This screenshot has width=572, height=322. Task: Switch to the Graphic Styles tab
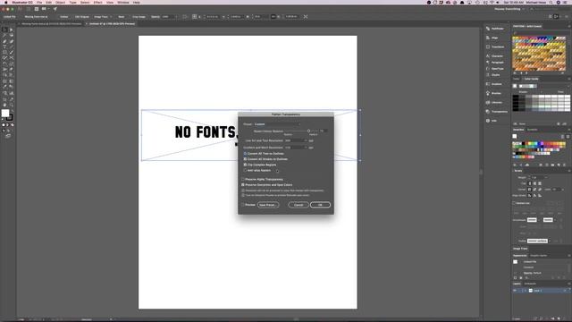538,256
